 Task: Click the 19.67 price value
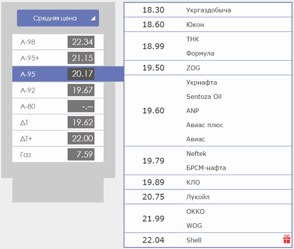[x=81, y=90]
